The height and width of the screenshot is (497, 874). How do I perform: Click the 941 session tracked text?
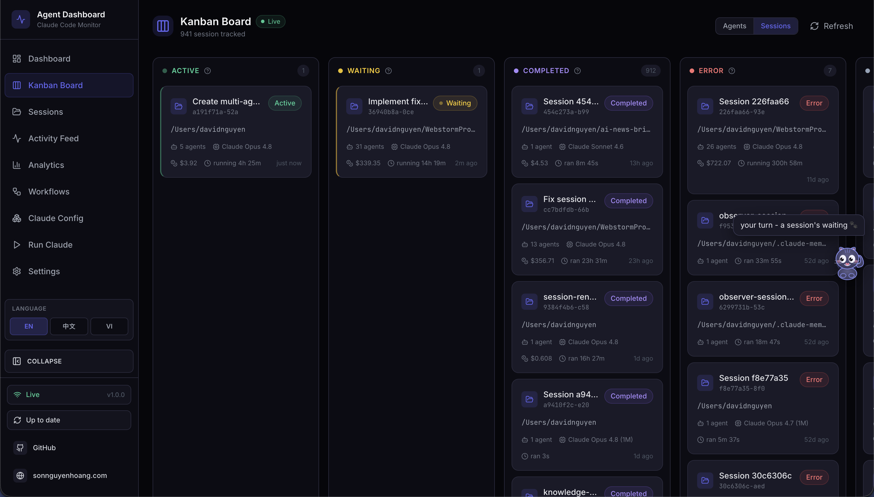click(213, 34)
